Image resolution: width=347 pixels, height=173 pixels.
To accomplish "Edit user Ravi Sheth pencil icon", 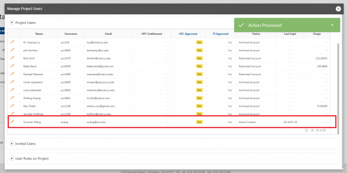I will 12,106.
